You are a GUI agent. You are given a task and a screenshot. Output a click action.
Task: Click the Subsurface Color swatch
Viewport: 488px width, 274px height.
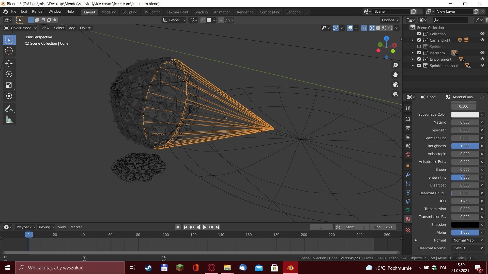(465, 114)
